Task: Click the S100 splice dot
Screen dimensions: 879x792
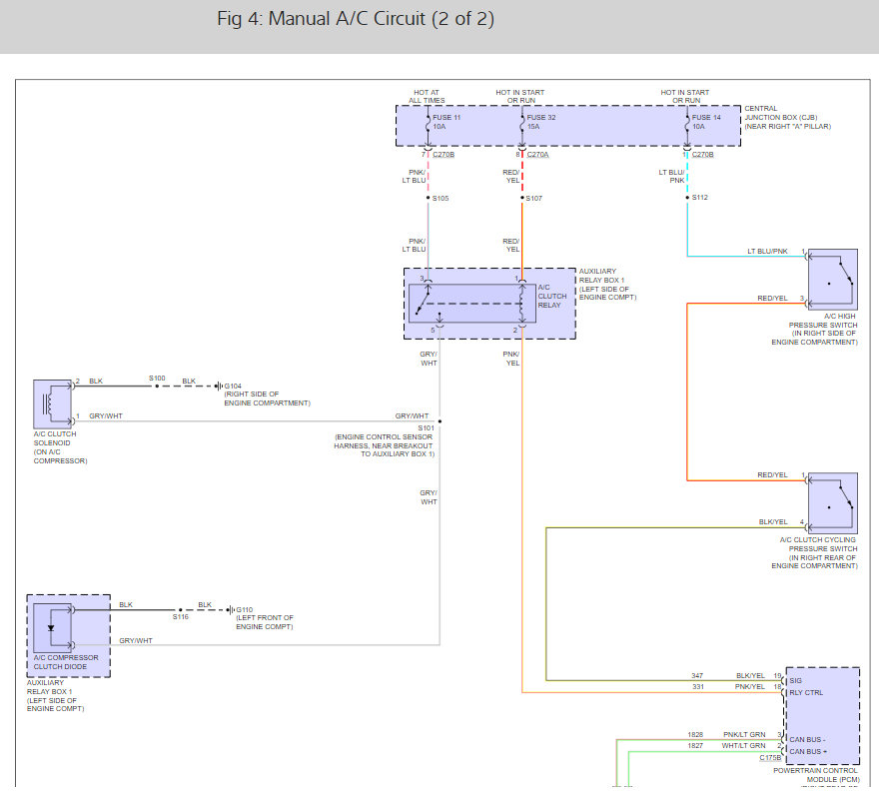Action: pyautogui.click(x=157, y=386)
